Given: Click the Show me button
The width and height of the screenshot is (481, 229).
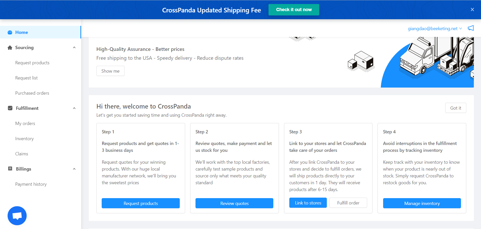Looking at the screenshot, I should coord(110,71).
